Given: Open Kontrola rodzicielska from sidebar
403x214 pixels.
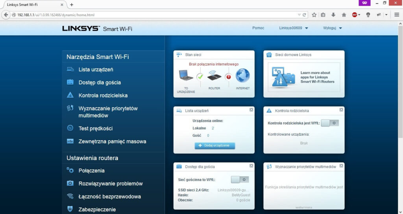Looking at the screenshot, I should click(103, 95).
